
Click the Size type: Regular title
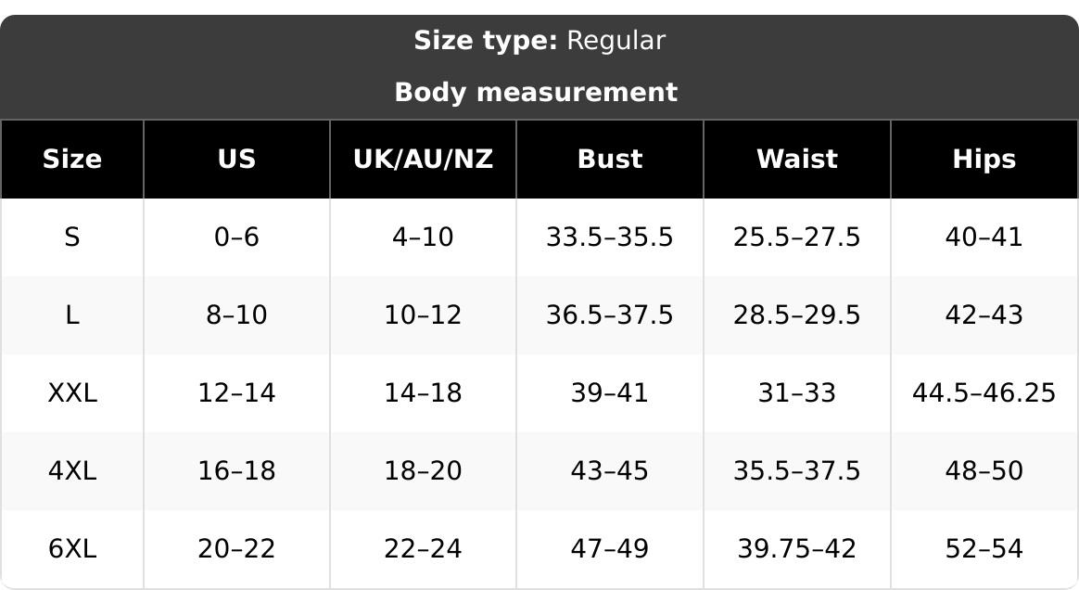tap(539, 41)
